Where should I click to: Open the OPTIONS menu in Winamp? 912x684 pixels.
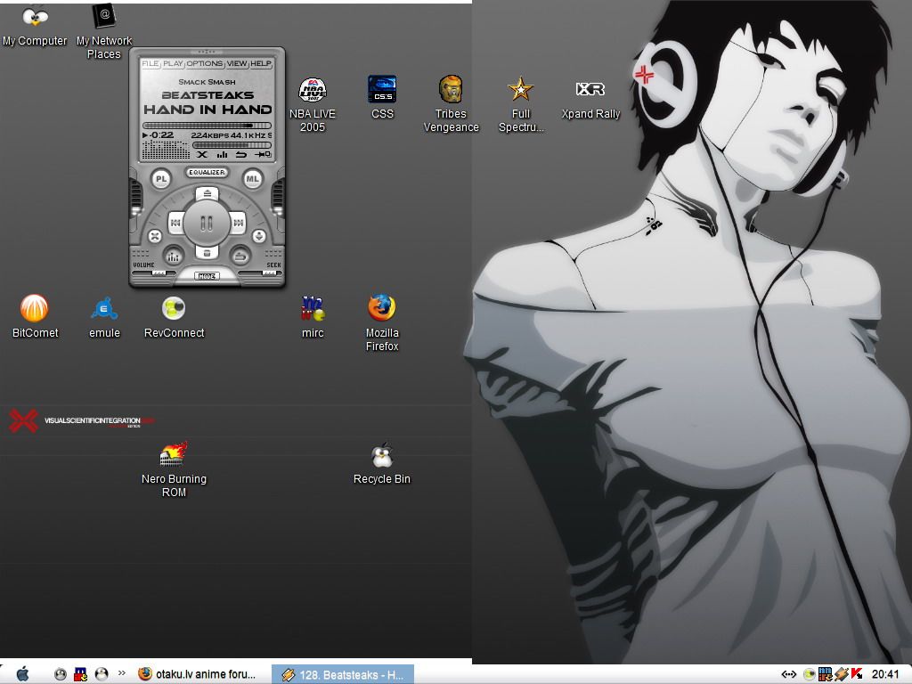tap(205, 63)
